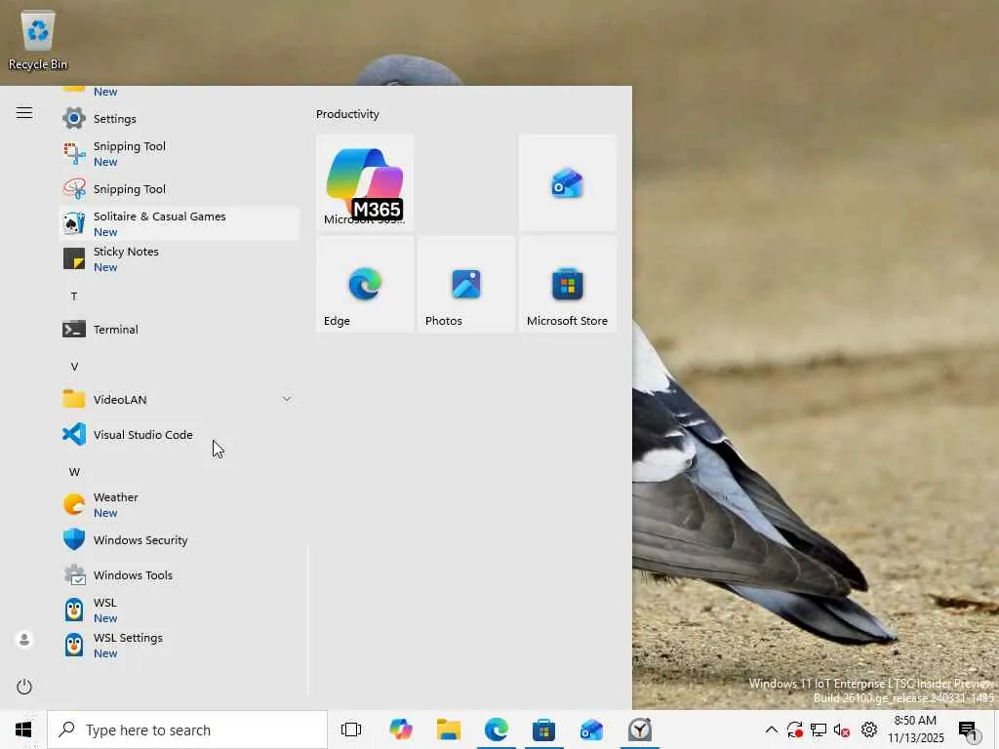The image size is (999, 749).
Task: Open the VideoLAN folder entry
Action: 180,399
